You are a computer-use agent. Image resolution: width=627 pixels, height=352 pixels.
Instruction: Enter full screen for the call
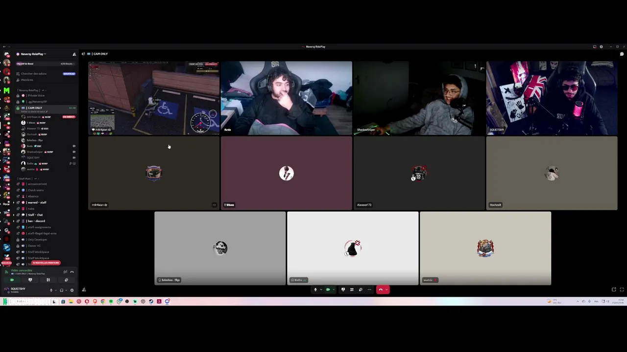[622, 289]
